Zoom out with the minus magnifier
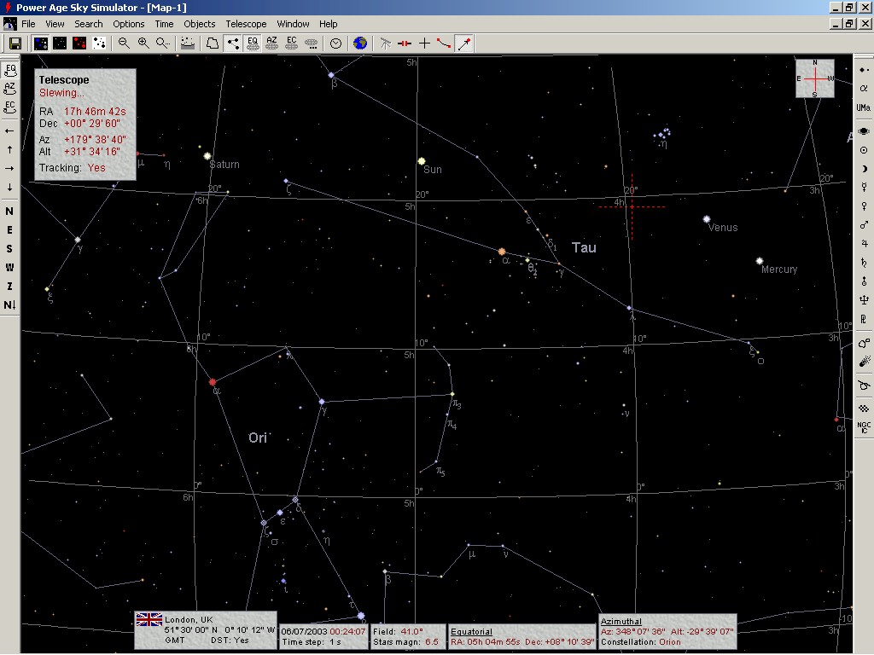 [x=124, y=43]
